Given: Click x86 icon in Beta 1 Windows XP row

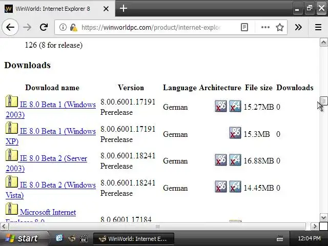Looking at the screenshot, I should point(235,133).
